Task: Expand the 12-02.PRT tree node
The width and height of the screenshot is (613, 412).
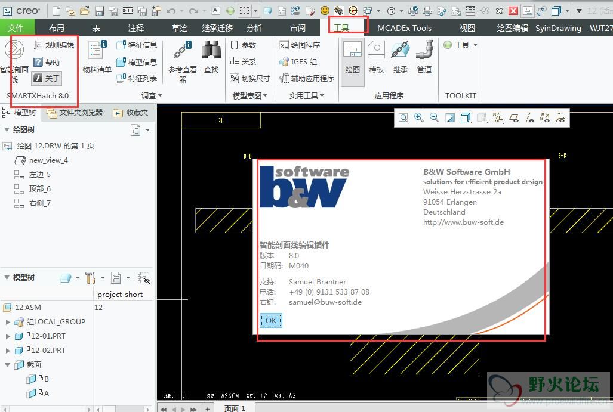Action: pos(7,351)
